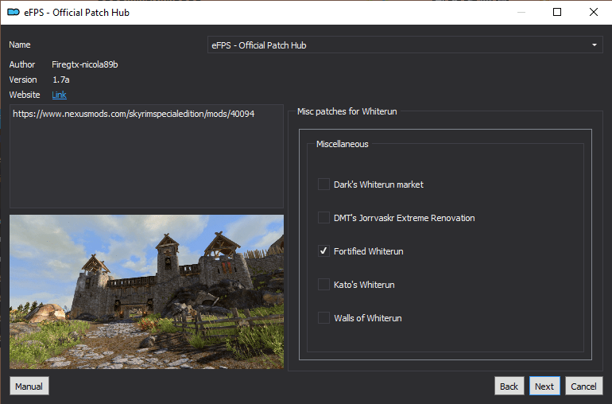This screenshot has width=612, height=404.
Task: Enable Dark's Whiterun market patch checkbox
Action: (323, 184)
